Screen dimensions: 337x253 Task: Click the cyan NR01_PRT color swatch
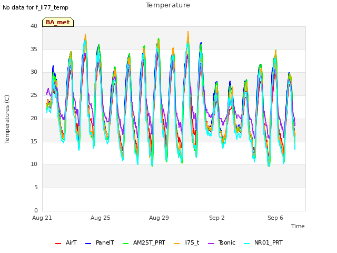tap(247, 244)
